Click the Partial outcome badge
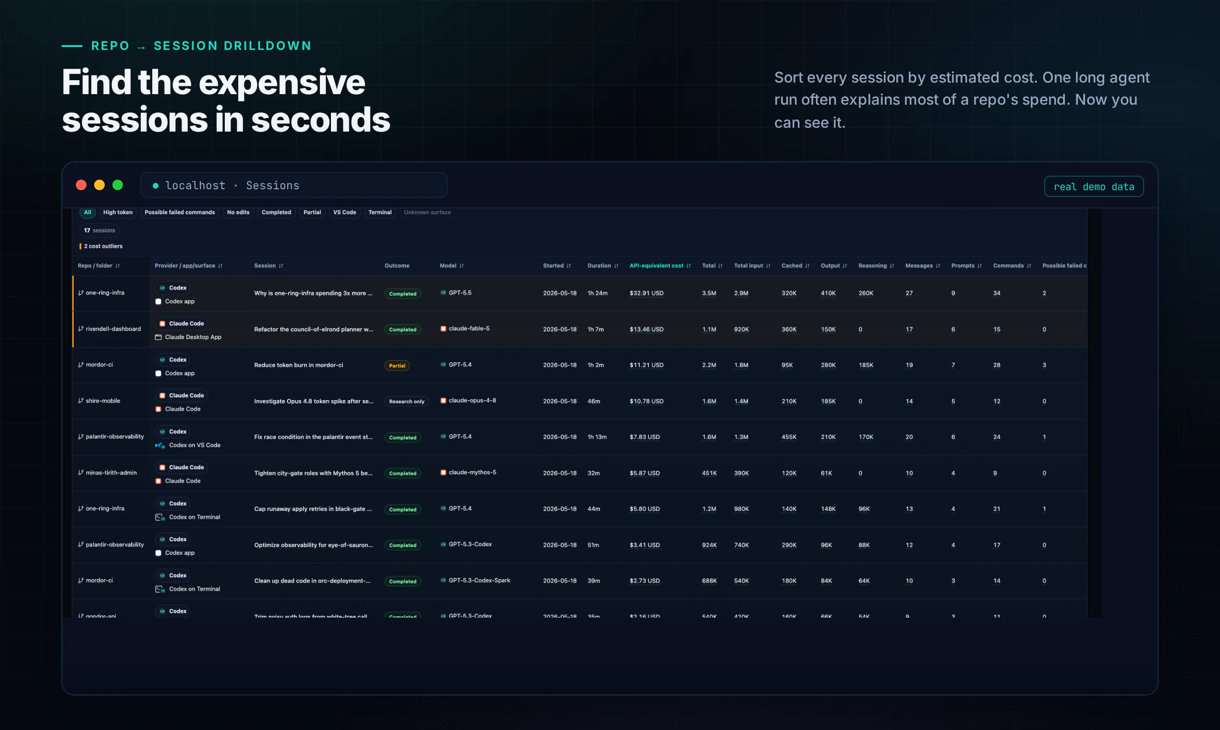The image size is (1220, 730). click(x=397, y=365)
